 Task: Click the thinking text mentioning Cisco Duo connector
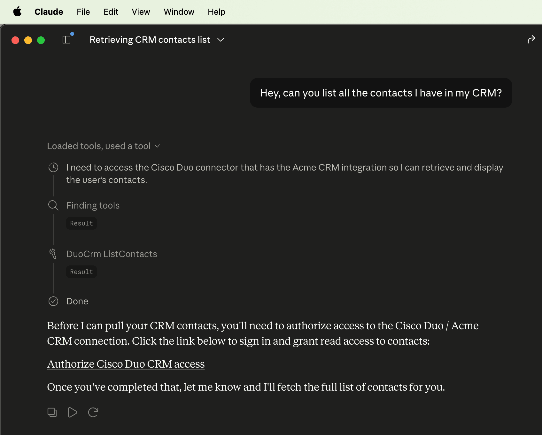click(x=285, y=173)
